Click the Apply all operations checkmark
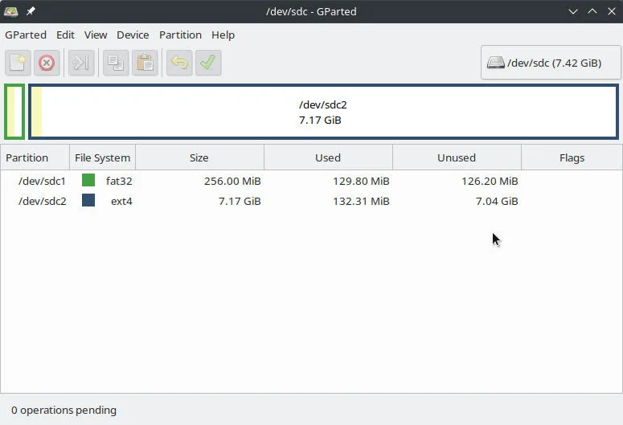Image resolution: width=623 pixels, height=425 pixels. [x=208, y=63]
